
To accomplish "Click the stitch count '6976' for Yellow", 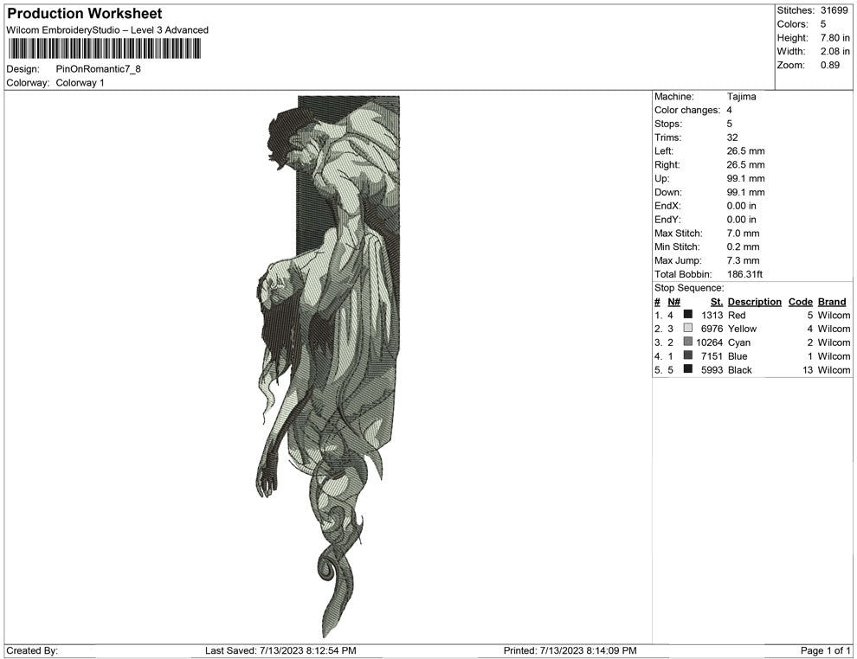I will pos(712,329).
